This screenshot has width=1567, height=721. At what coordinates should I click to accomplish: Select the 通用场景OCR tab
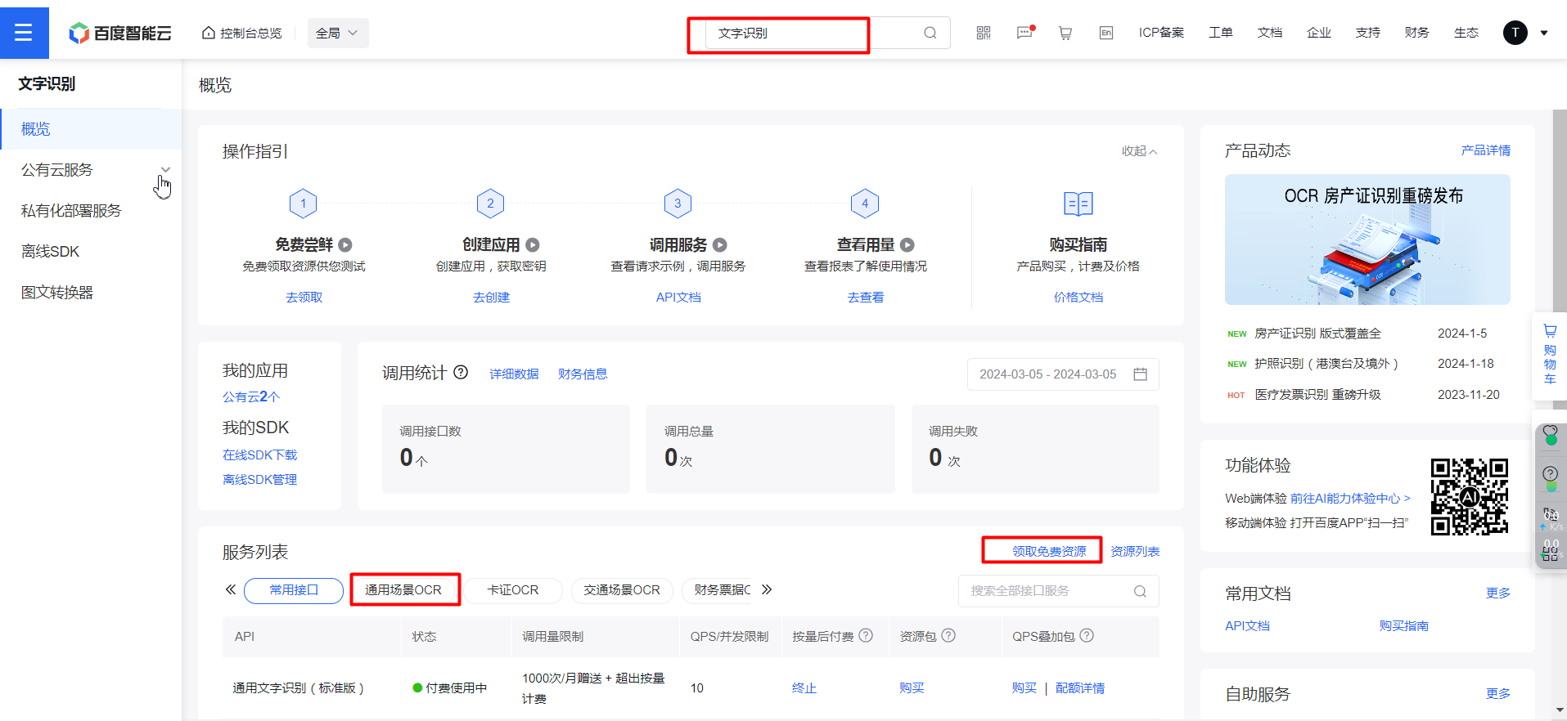403,590
